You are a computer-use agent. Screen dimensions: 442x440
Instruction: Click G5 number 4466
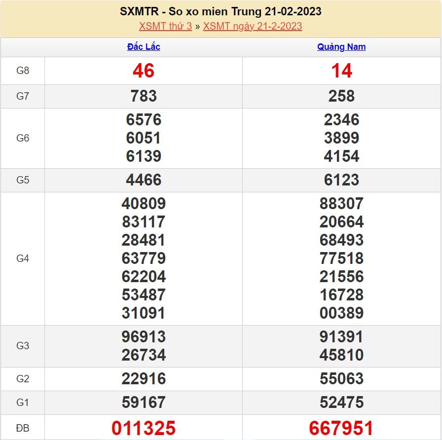pos(144,180)
